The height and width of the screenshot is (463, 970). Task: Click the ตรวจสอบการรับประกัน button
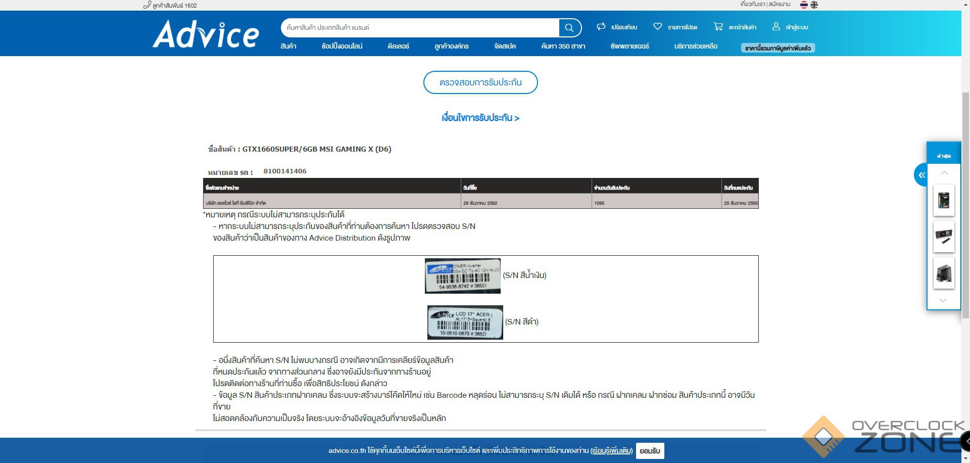tap(480, 82)
